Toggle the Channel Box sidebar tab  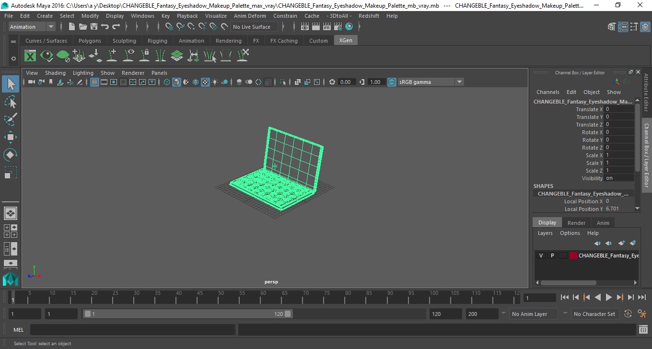[x=646, y=154]
